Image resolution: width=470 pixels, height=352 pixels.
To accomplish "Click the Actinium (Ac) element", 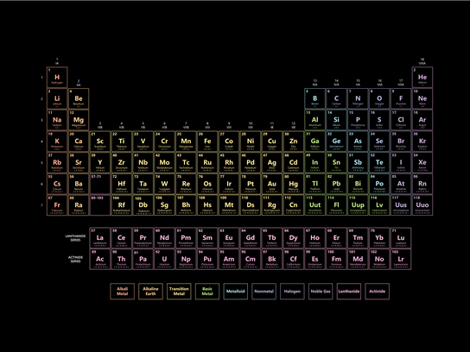I will pyautogui.click(x=100, y=259).
